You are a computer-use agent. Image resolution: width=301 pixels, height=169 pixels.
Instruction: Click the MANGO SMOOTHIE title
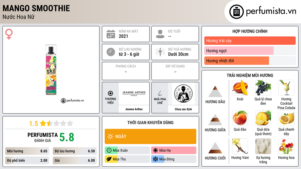click(36, 8)
